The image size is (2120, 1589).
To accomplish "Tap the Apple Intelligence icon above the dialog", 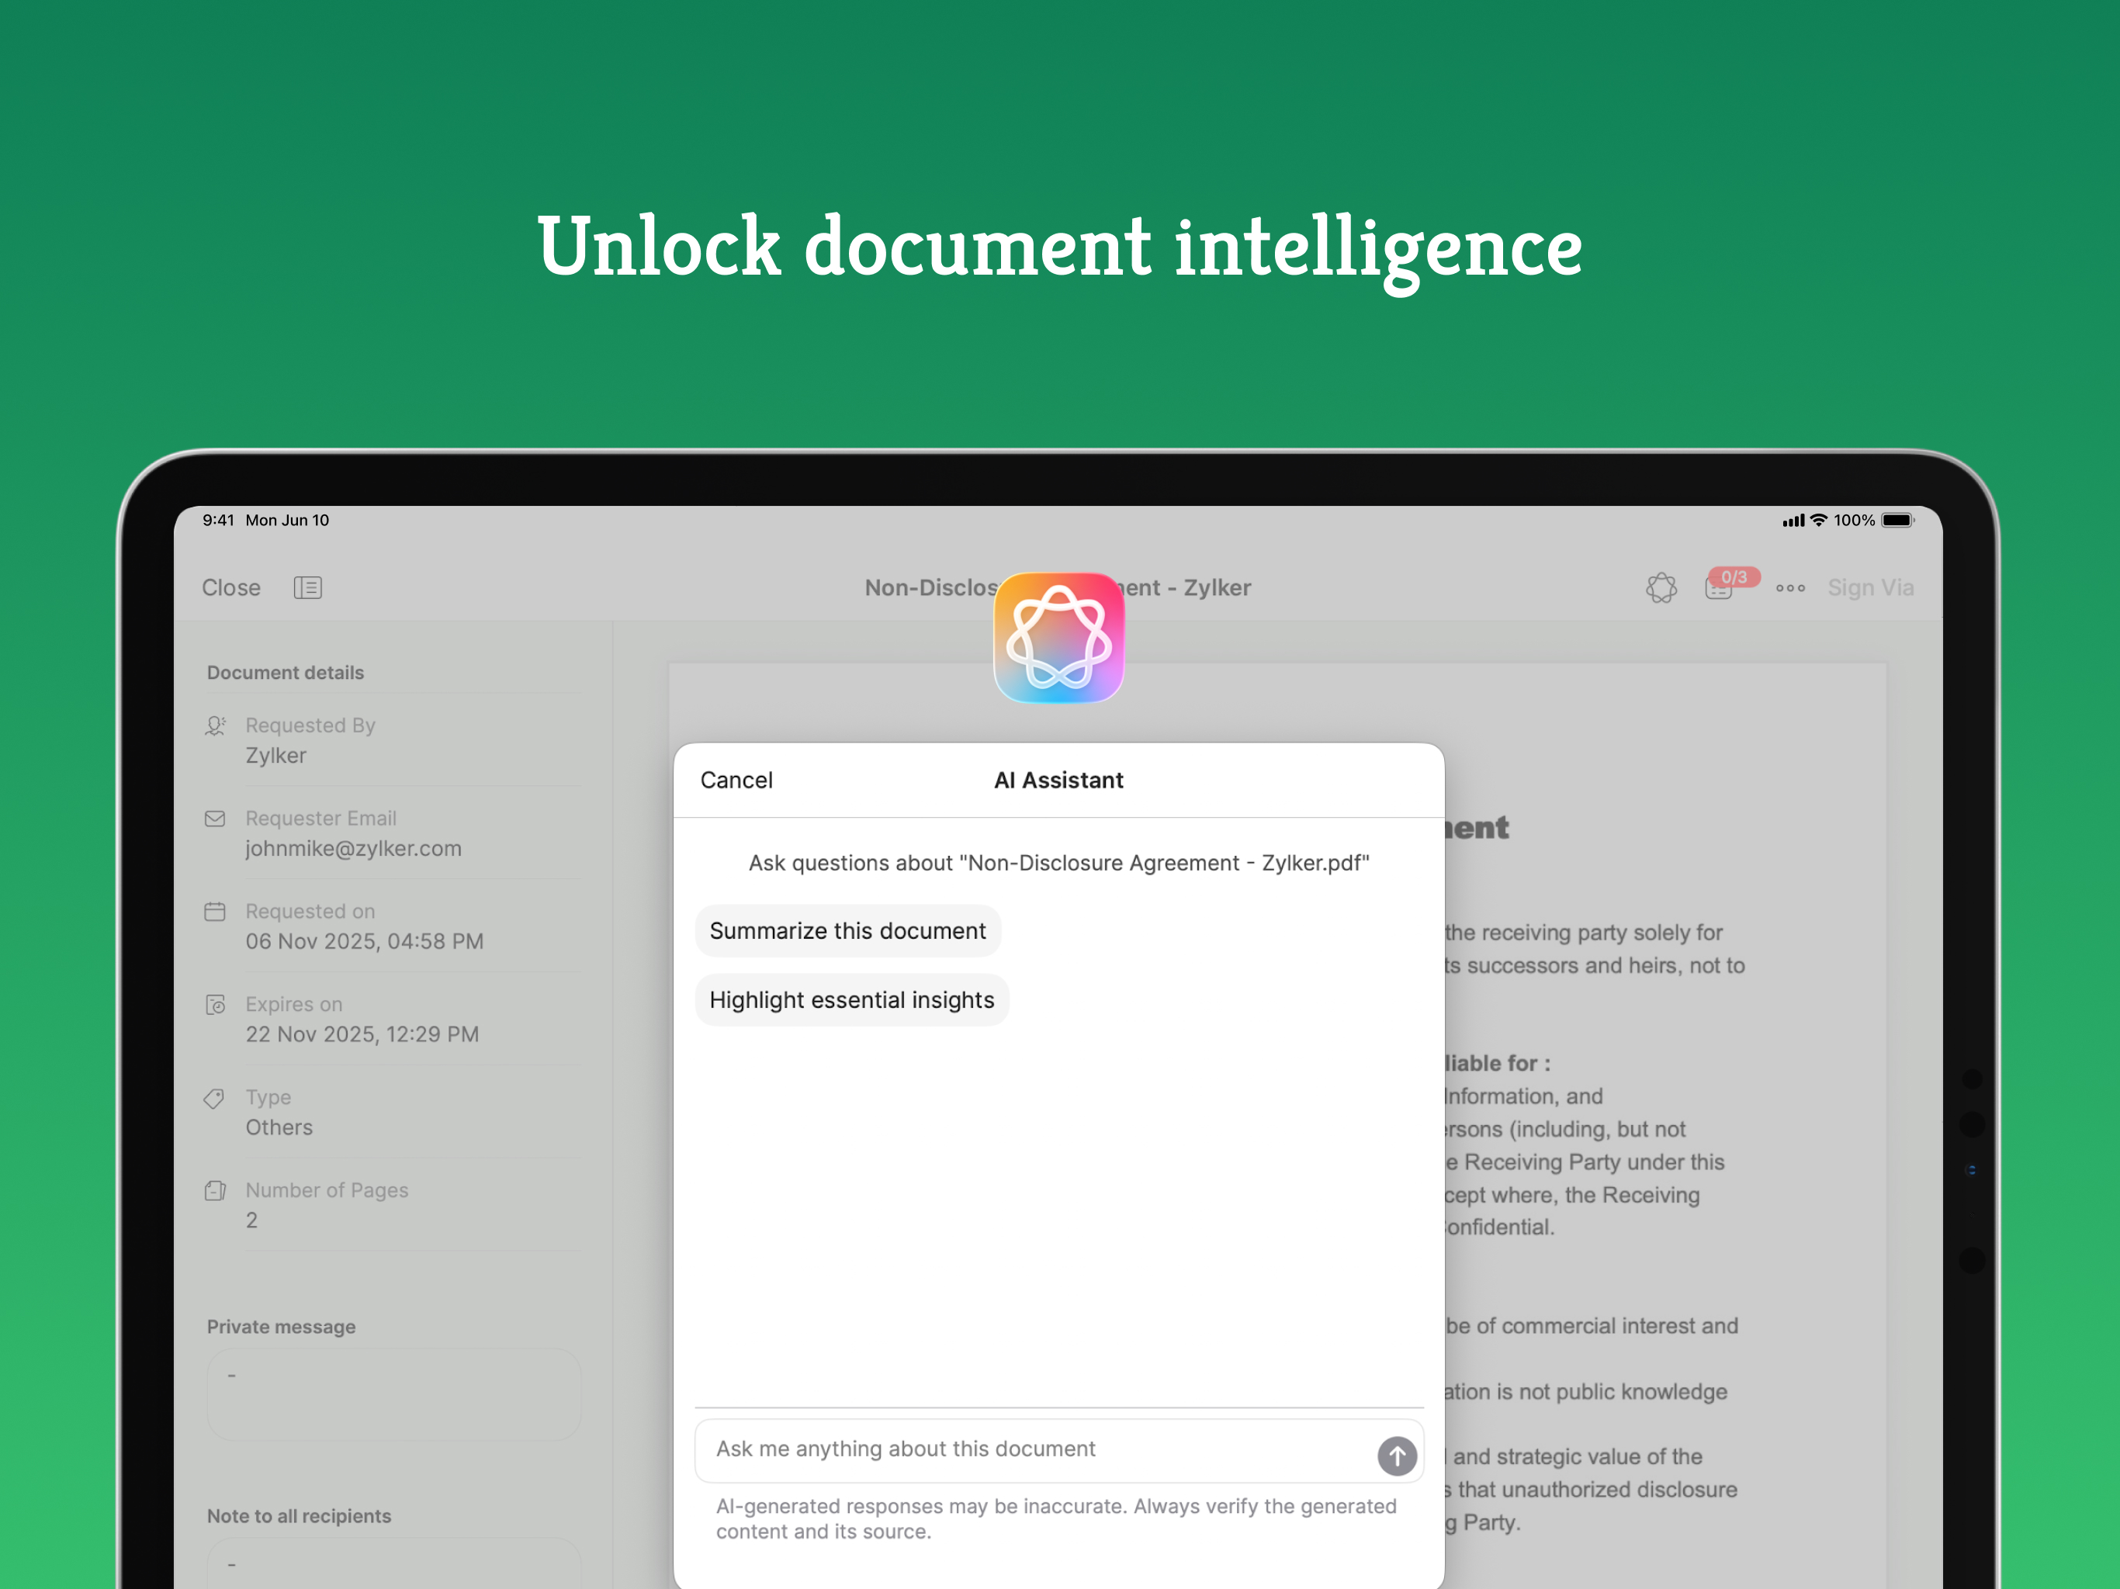I will point(1058,637).
